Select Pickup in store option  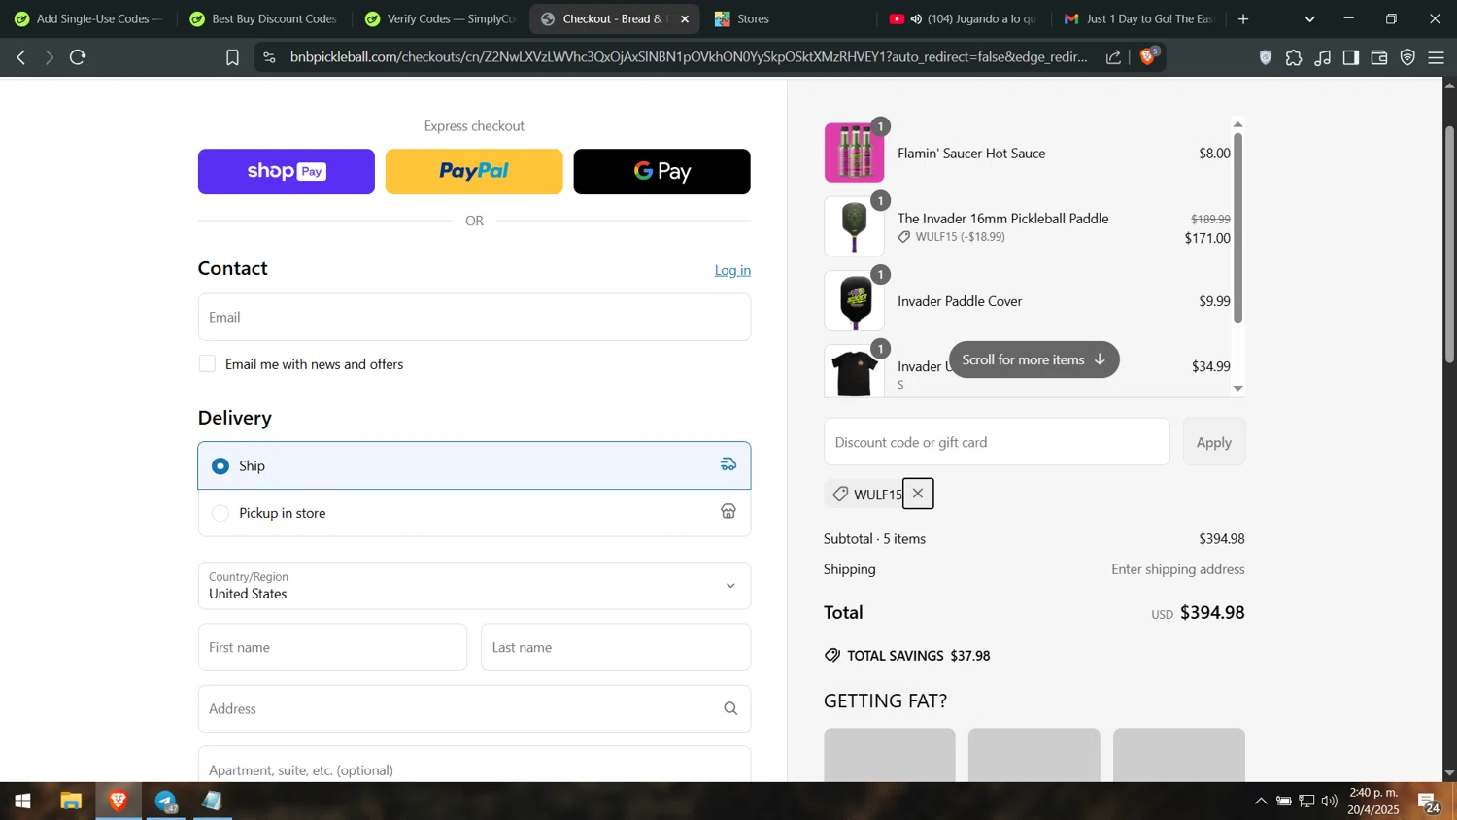click(x=474, y=512)
